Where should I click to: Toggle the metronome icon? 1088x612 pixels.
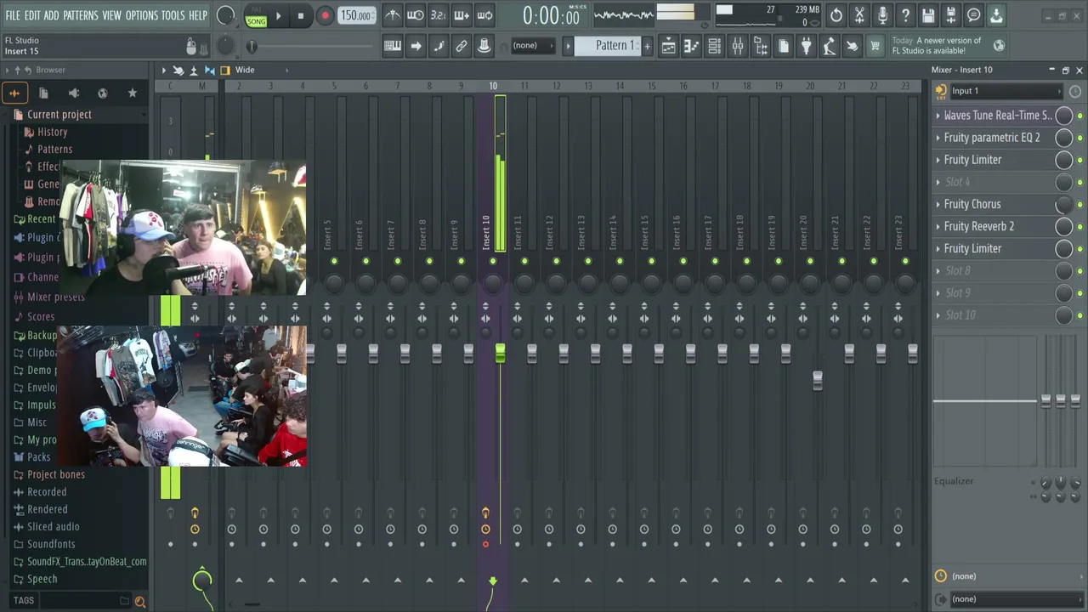tap(392, 15)
